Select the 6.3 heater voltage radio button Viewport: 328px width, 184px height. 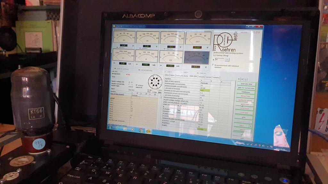tap(129, 82)
